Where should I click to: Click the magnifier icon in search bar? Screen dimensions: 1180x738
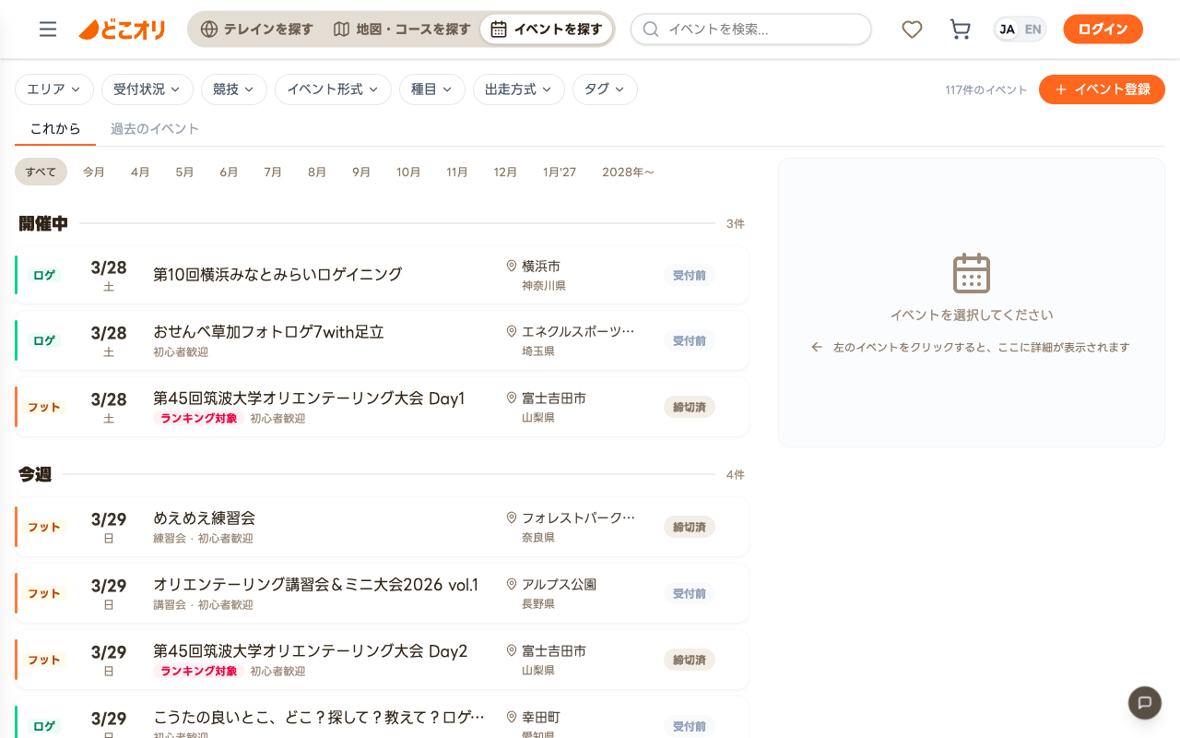[651, 30]
